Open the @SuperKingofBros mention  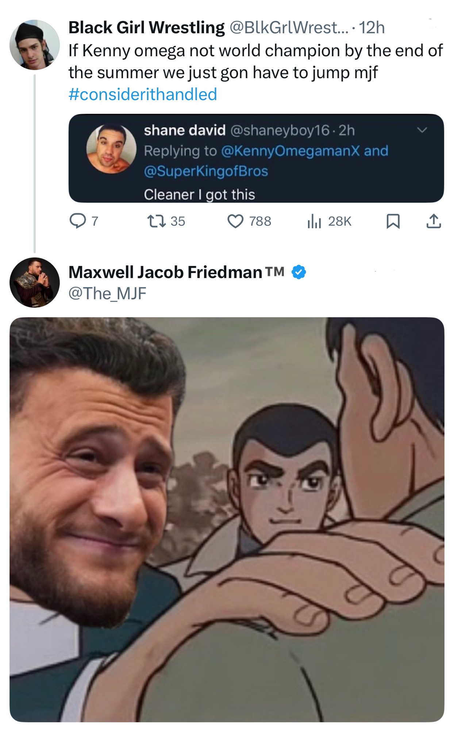206,171
